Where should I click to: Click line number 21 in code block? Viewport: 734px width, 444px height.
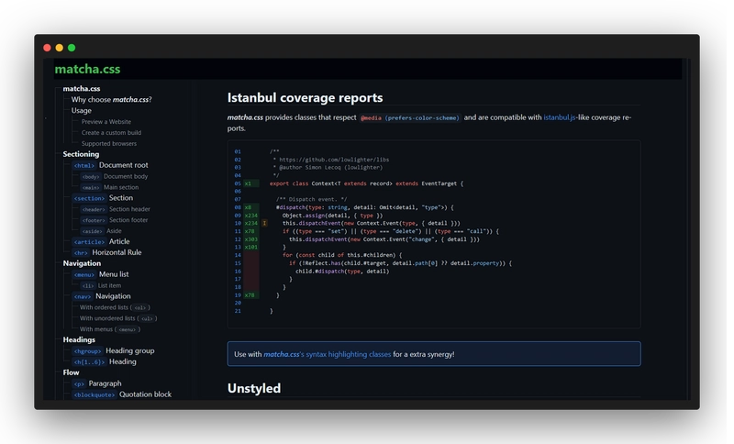click(238, 311)
